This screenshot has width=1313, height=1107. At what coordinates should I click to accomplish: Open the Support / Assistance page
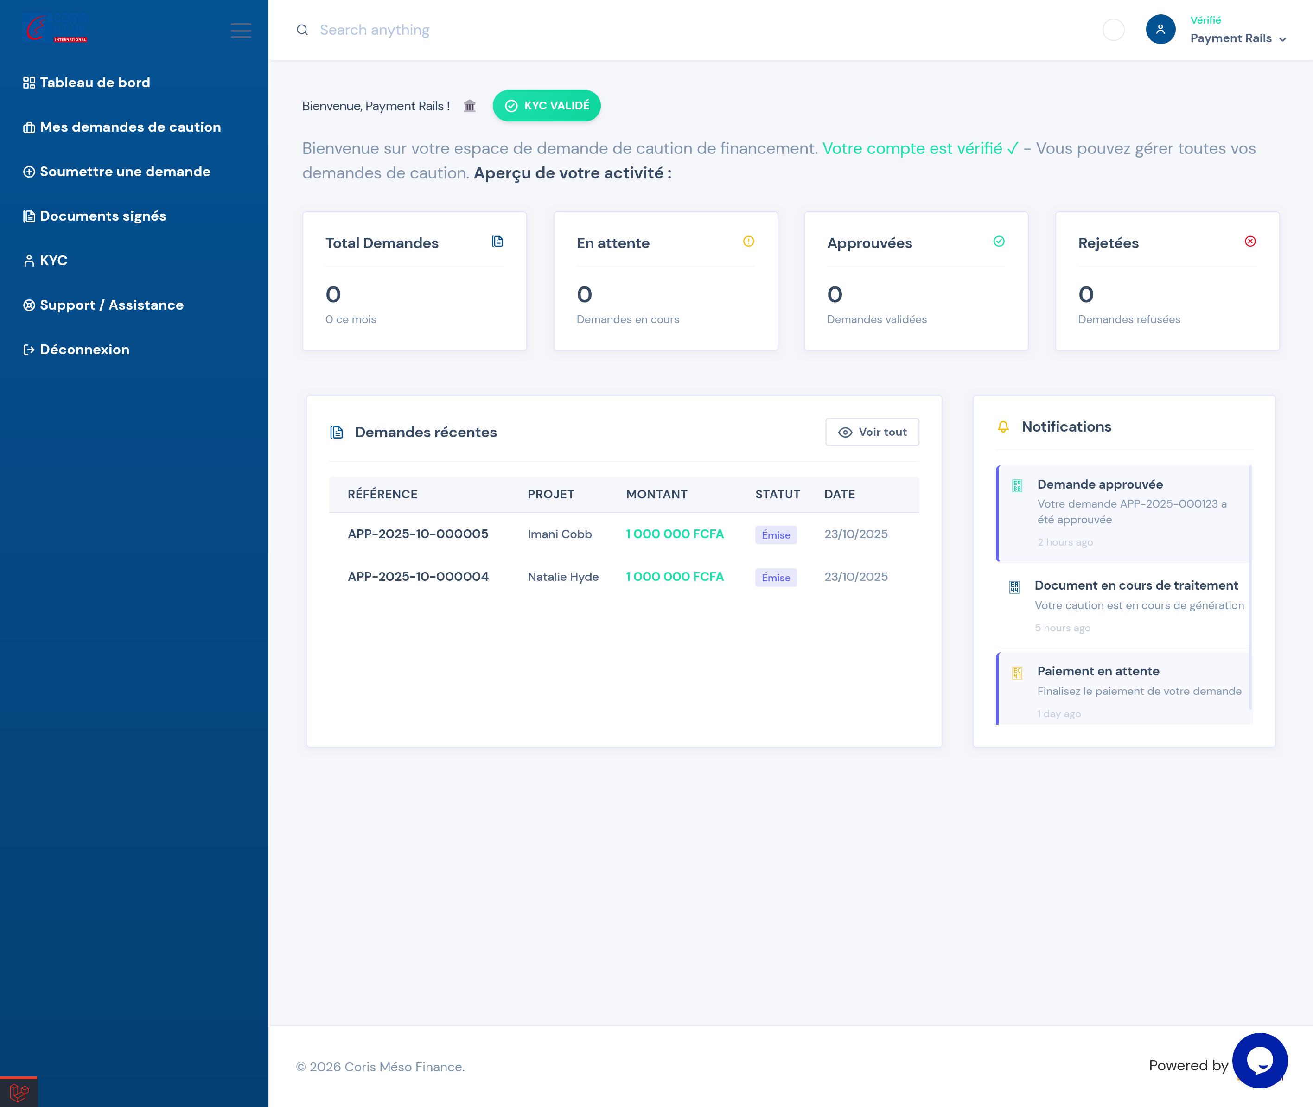[111, 305]
